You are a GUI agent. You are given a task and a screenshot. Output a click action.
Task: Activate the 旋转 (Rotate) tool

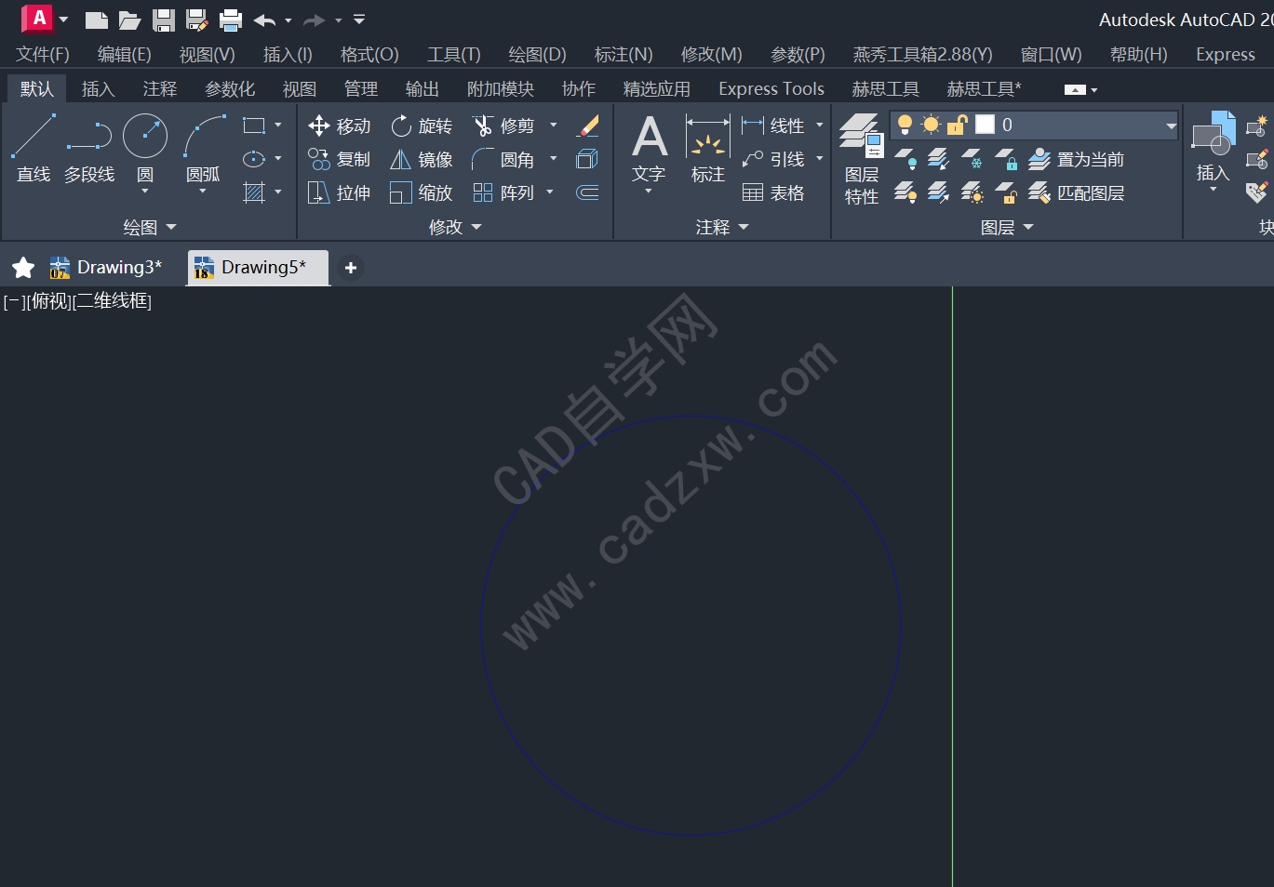422,126
